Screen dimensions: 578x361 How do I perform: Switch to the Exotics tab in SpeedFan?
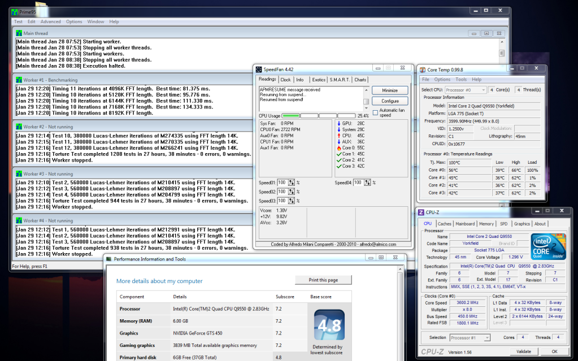[x=319, y=80]
